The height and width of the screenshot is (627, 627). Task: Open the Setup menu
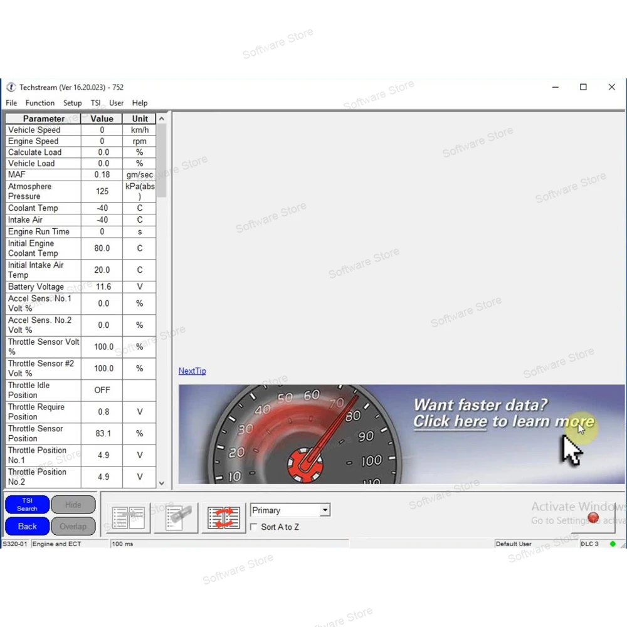pyautogui.click(x=72, y=103)
